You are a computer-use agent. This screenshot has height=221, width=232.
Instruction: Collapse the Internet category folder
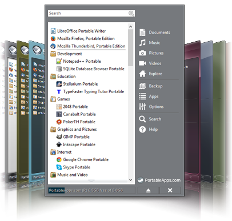[x=53, y=152]
